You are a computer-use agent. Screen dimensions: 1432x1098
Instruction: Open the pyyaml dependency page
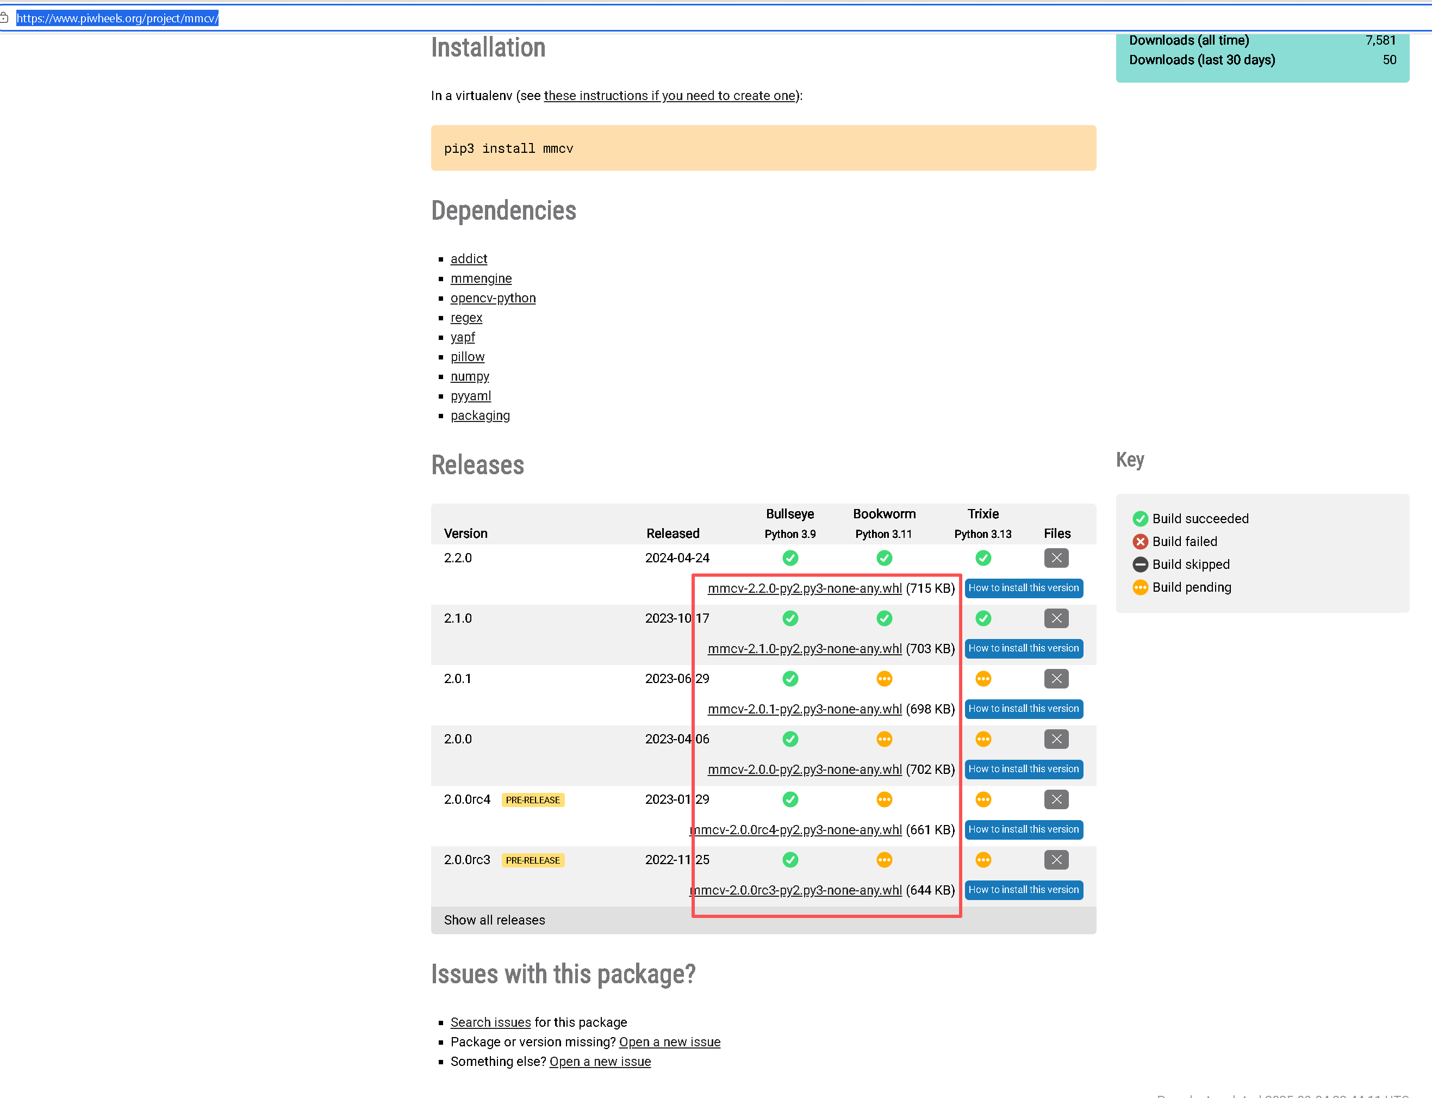(x=470, y=396)
